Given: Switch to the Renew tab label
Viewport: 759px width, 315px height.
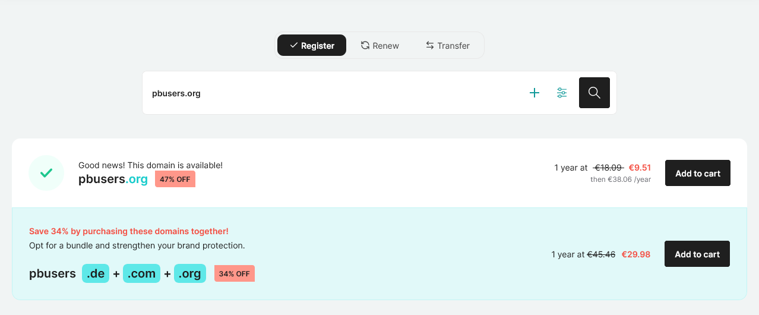Looking at the screenshot, I should click(386, 46).
